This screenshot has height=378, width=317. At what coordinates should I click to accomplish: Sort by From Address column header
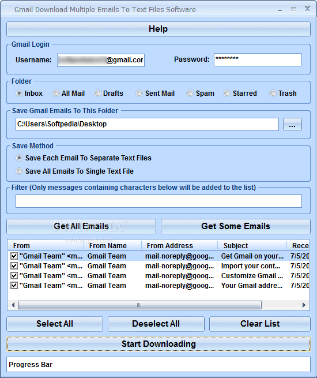coord(180,246)
